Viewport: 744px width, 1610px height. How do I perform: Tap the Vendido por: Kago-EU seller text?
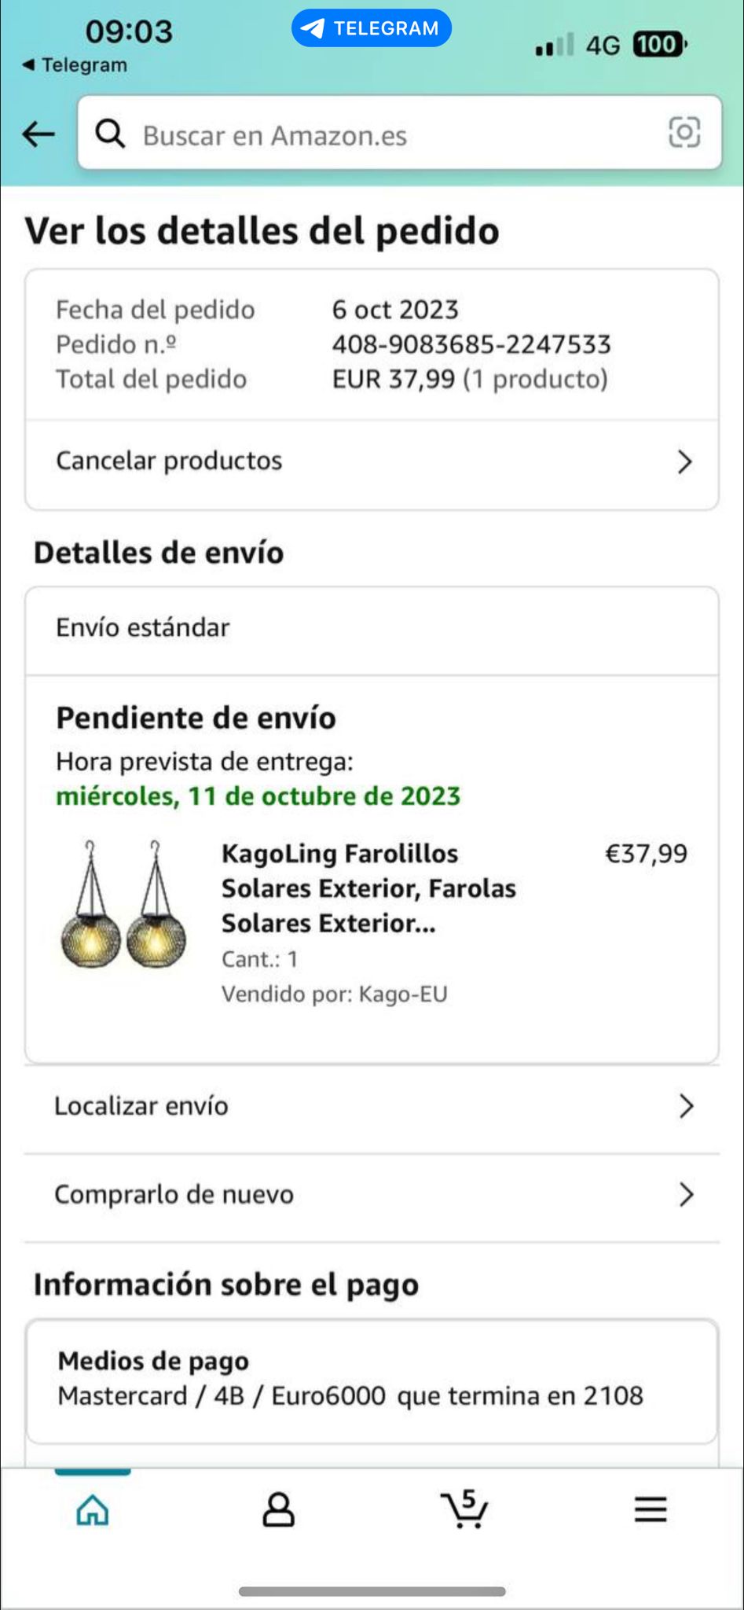(334, 994)
